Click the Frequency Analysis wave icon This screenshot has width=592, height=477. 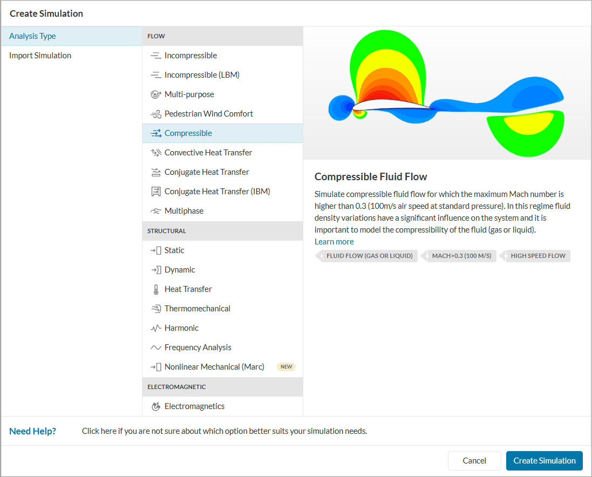point(154,347)
